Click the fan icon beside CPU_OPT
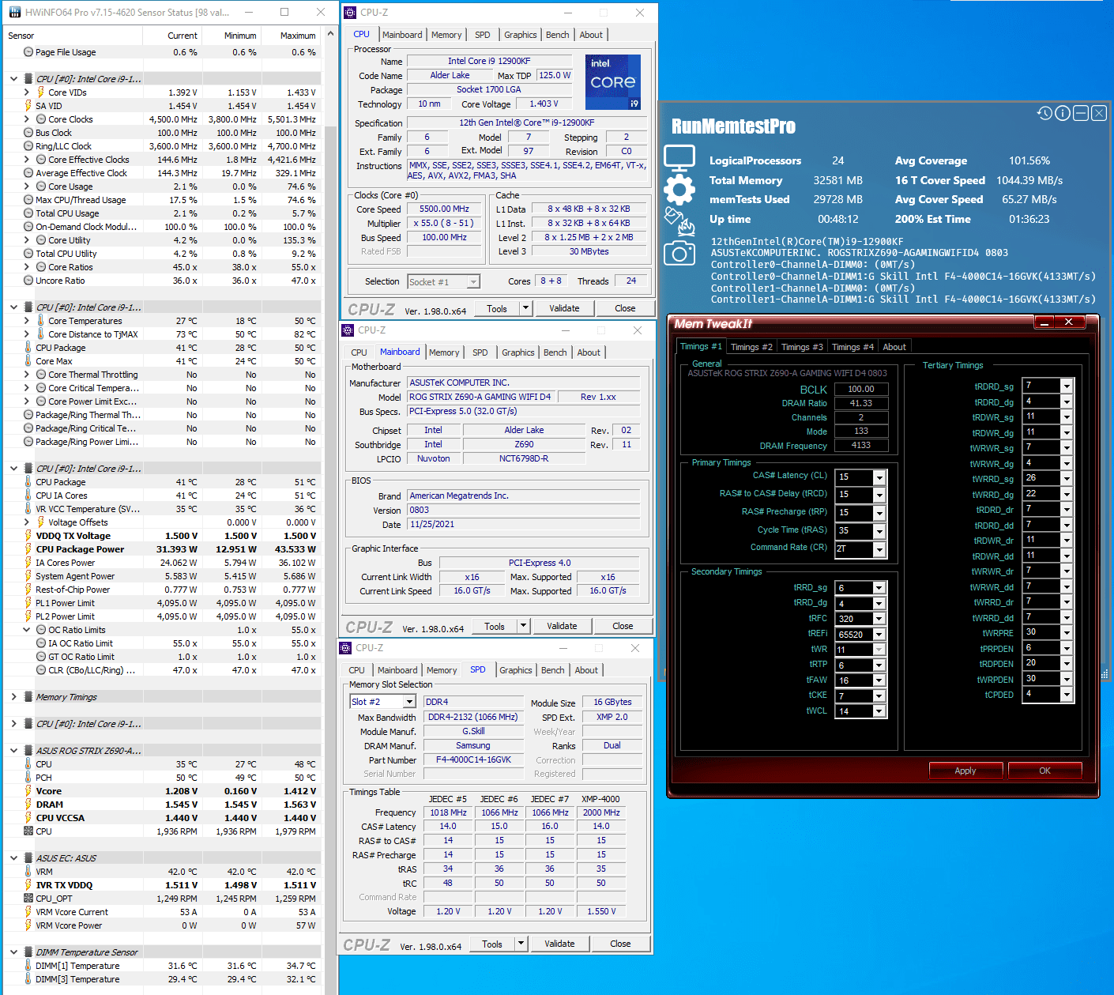This screenshot has width=1114, height=995. click(28, 899)
